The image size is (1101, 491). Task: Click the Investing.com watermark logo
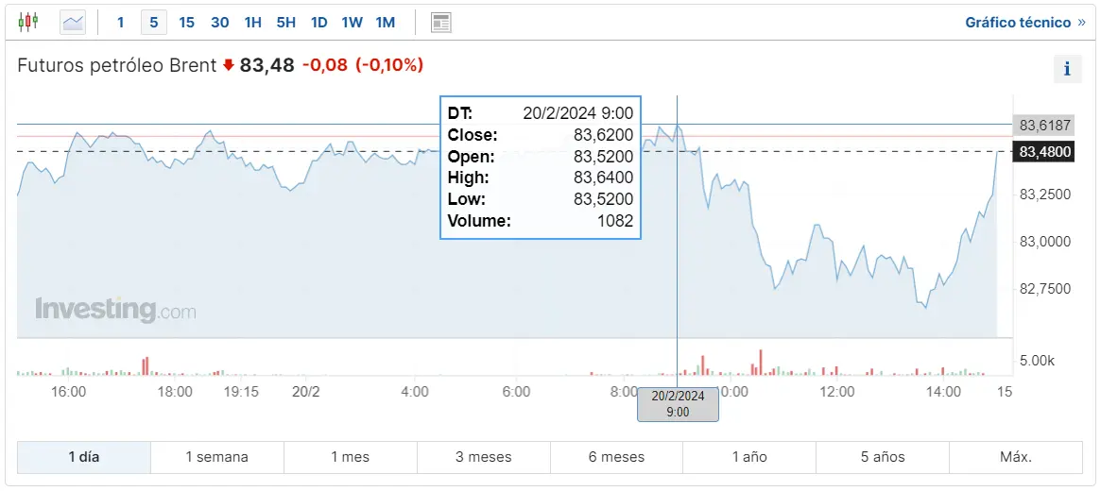point(115,310)
